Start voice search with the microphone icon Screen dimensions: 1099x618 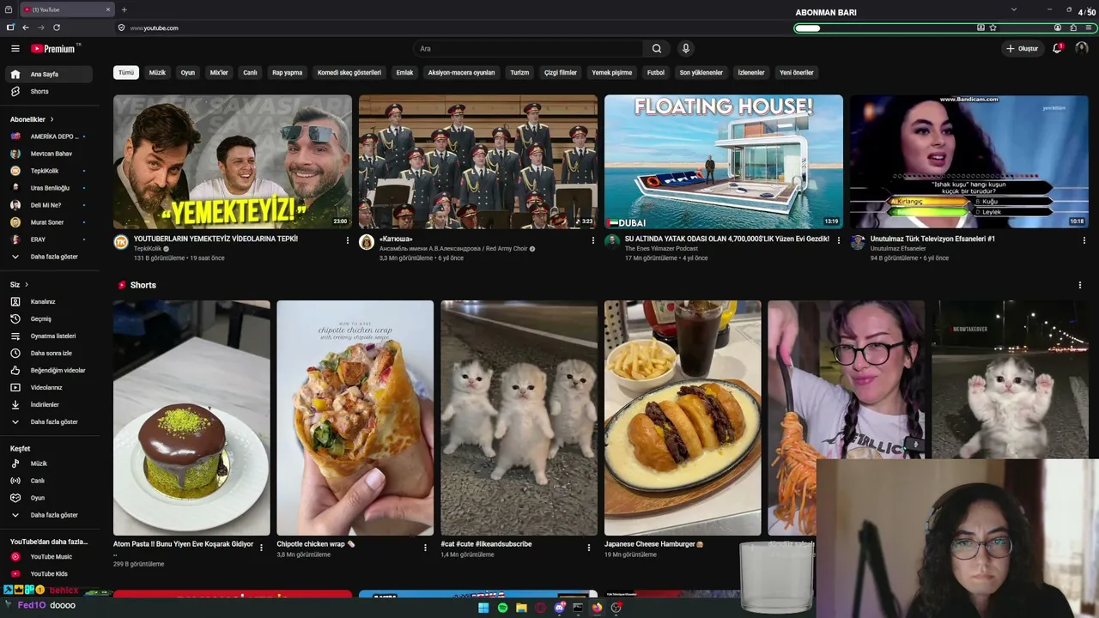[x=685, y=49]
